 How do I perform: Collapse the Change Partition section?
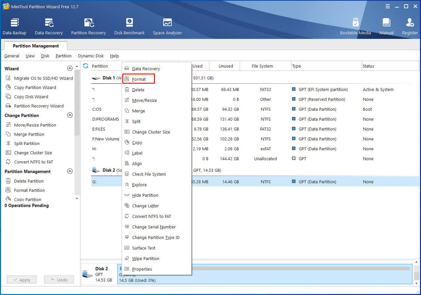point(70,115)
